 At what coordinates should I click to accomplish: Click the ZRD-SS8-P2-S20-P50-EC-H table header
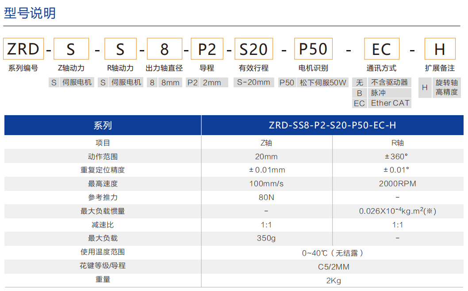coord(333,125)
